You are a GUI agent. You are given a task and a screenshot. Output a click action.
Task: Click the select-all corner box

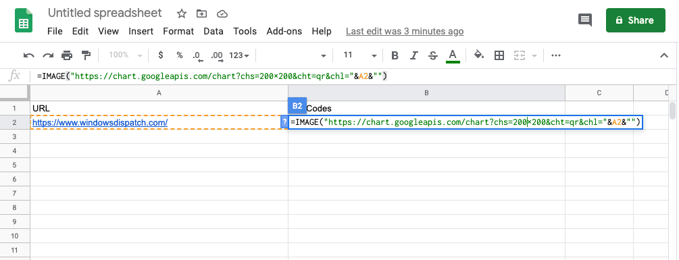point(15,93)
